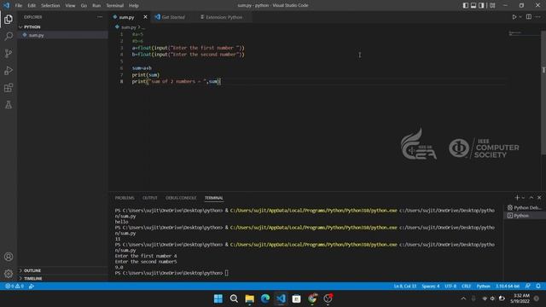
Task: Switch to the TERMINAL panel tab
Action: [214, 198]
